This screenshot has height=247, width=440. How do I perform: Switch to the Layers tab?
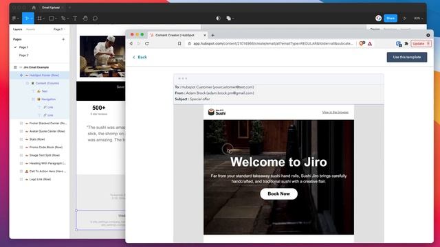click(17, 29)
